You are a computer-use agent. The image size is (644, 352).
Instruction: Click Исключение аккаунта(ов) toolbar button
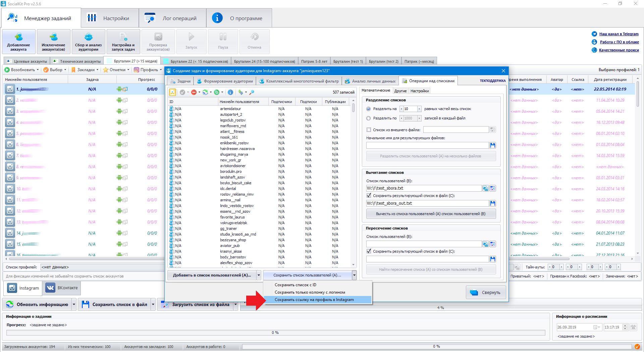(54, 42)
